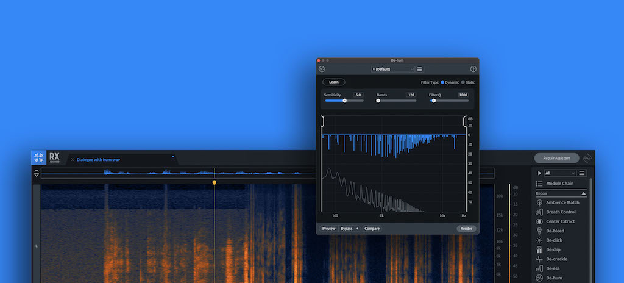Viewport: 624px width, 283px height.
Task: Click the Bands value field 128
Action: [x=411, y=95]
